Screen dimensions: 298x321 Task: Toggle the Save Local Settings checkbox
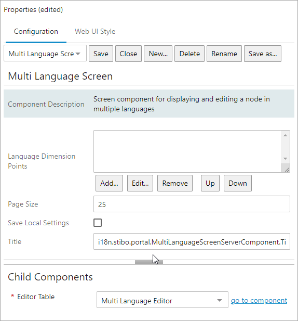(98, 223)
